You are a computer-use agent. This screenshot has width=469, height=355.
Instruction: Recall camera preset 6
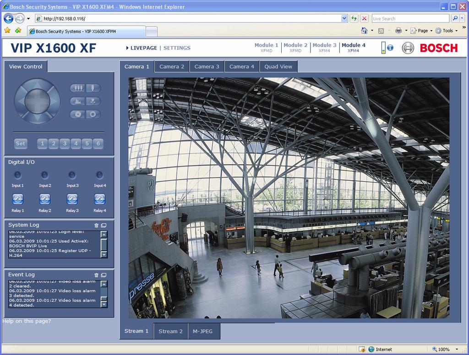(x=98, y=144)
